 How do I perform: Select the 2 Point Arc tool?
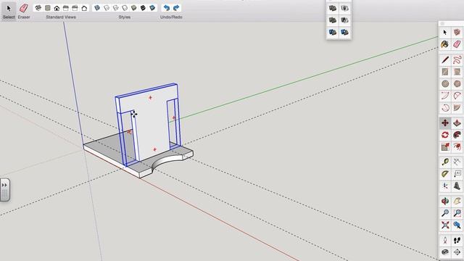click(x=457, y=96)
